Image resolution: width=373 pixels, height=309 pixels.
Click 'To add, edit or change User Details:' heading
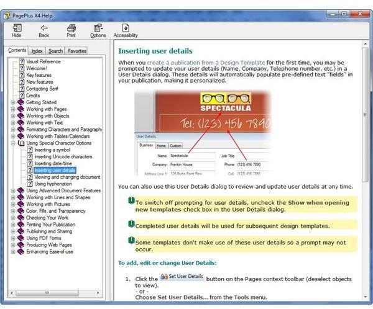click(x=167, y=263)
